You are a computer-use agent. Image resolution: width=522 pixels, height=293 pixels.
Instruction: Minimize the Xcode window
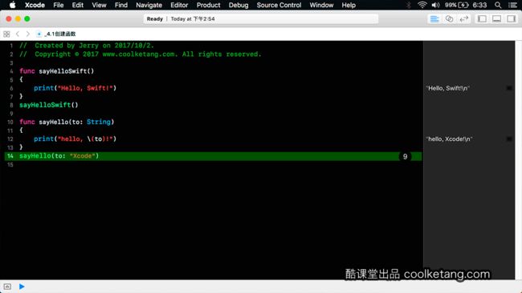point(18,19)
